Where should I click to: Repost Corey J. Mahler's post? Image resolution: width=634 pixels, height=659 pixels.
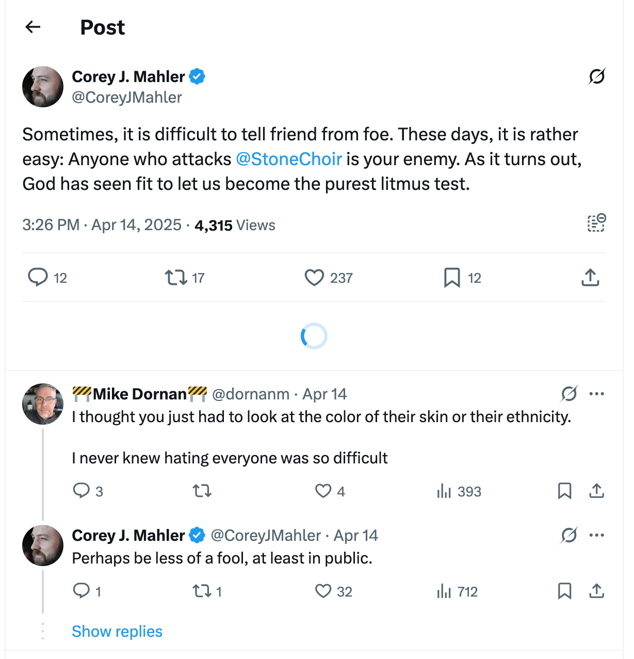175,278
